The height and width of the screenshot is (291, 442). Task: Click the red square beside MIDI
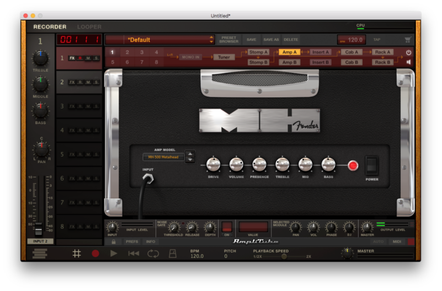pyautogui.click(x=411, y=242)
